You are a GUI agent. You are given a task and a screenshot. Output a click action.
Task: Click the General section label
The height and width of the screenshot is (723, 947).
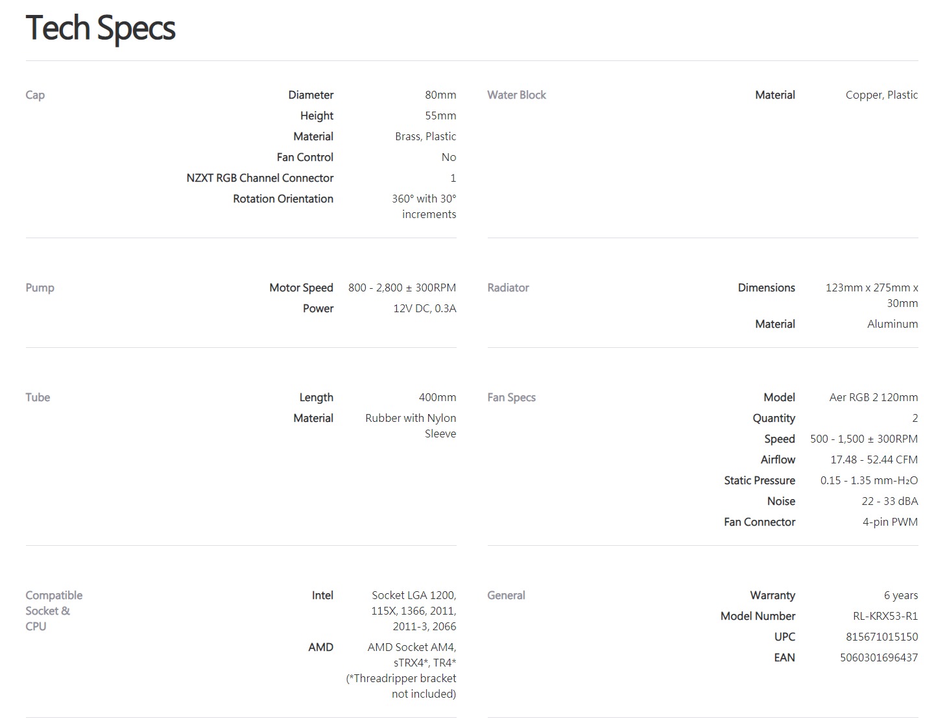[x=506, y=595]
